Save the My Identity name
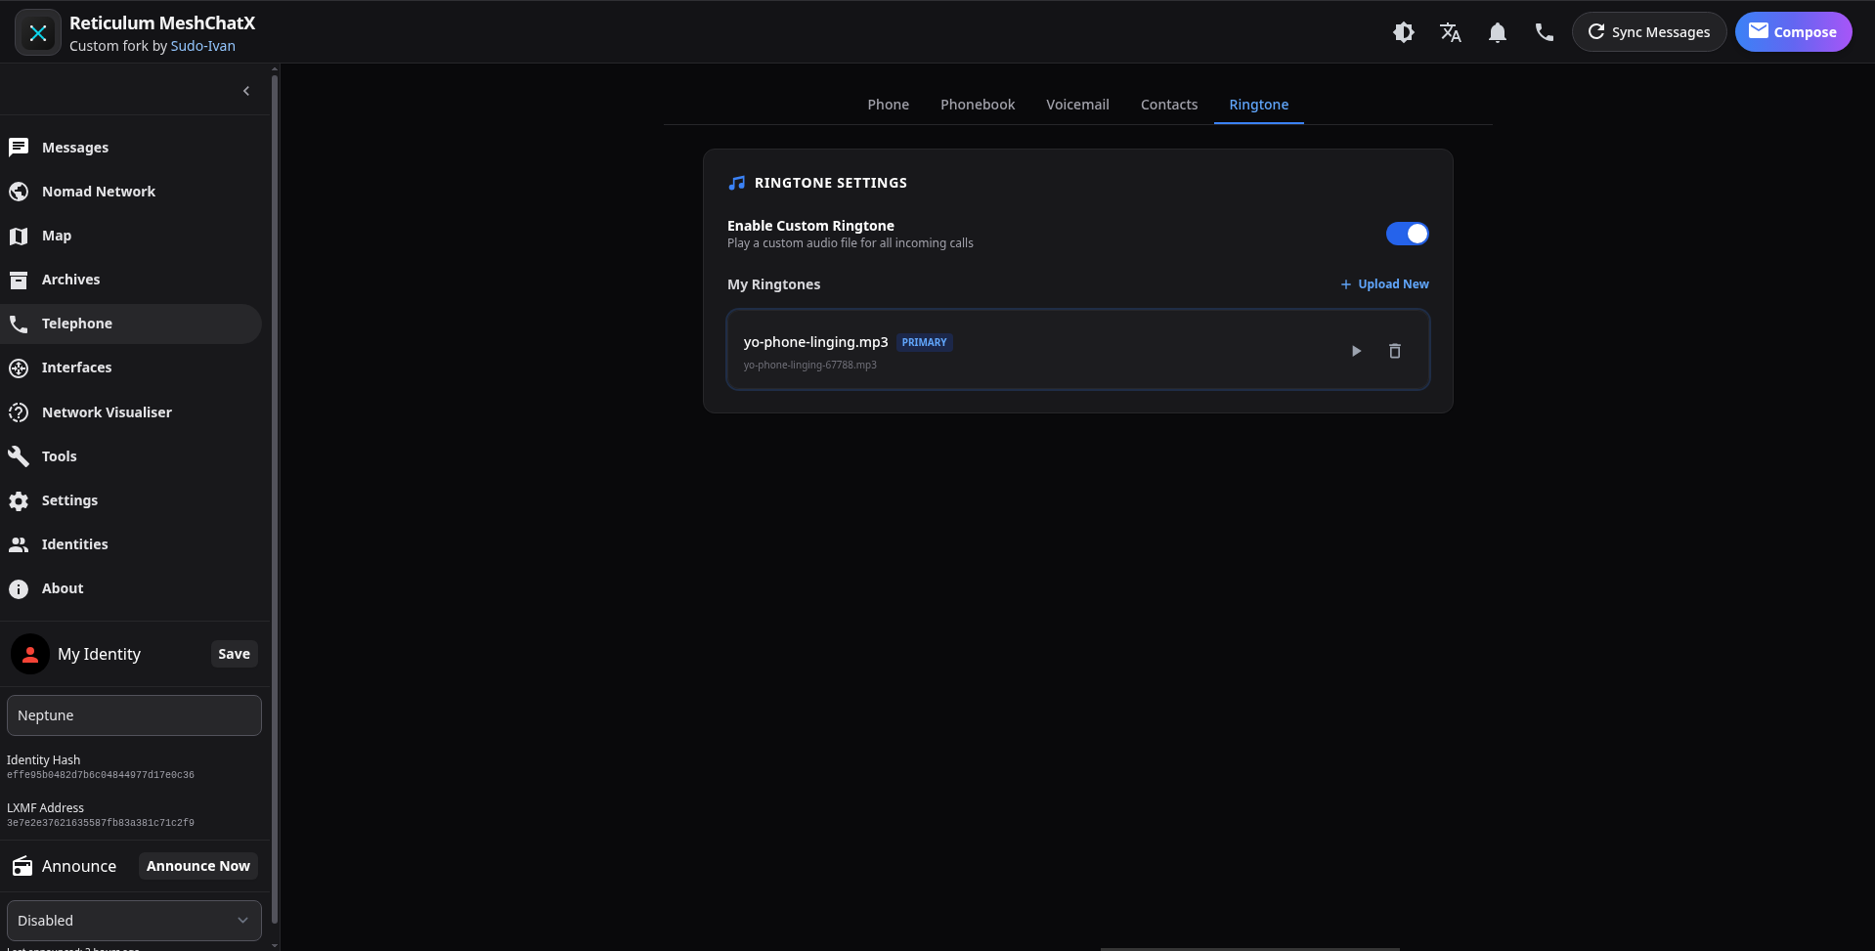The image size is (1875, 951). point(234,654)
